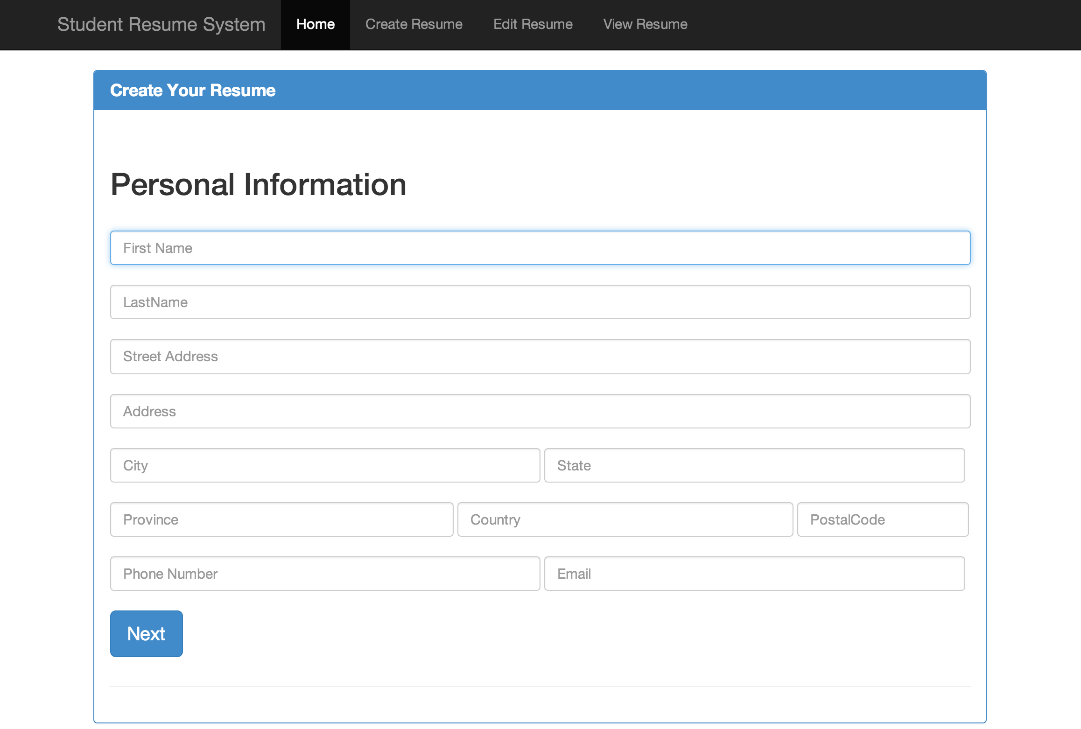
Task: Click the horizontal divider below Next
Action: click(x=540, y=687)
